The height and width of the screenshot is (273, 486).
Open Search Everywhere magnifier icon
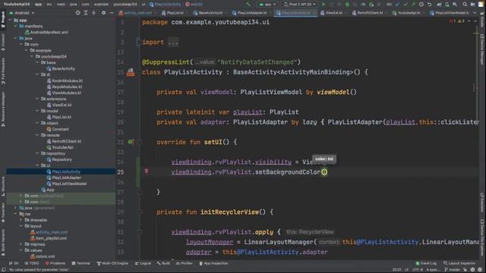pos(465,5)
